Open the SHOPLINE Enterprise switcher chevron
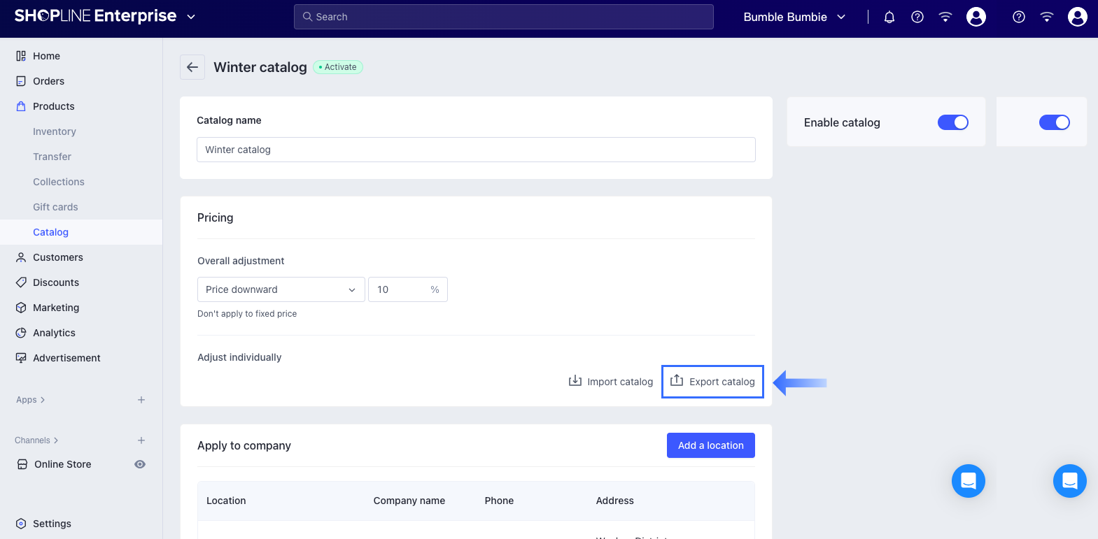This screenshot has width=1098, height=539. pyautogui.click(x=191, y=17)
